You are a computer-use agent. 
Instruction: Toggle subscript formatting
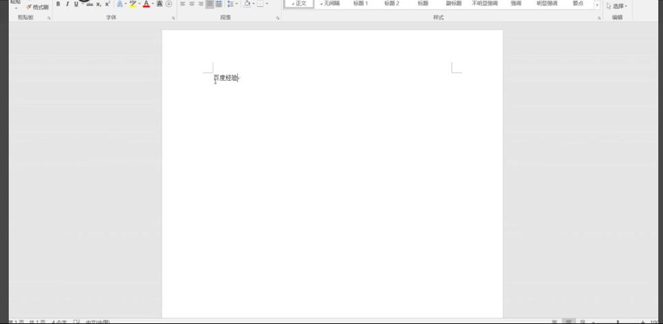tap(98, 4)
